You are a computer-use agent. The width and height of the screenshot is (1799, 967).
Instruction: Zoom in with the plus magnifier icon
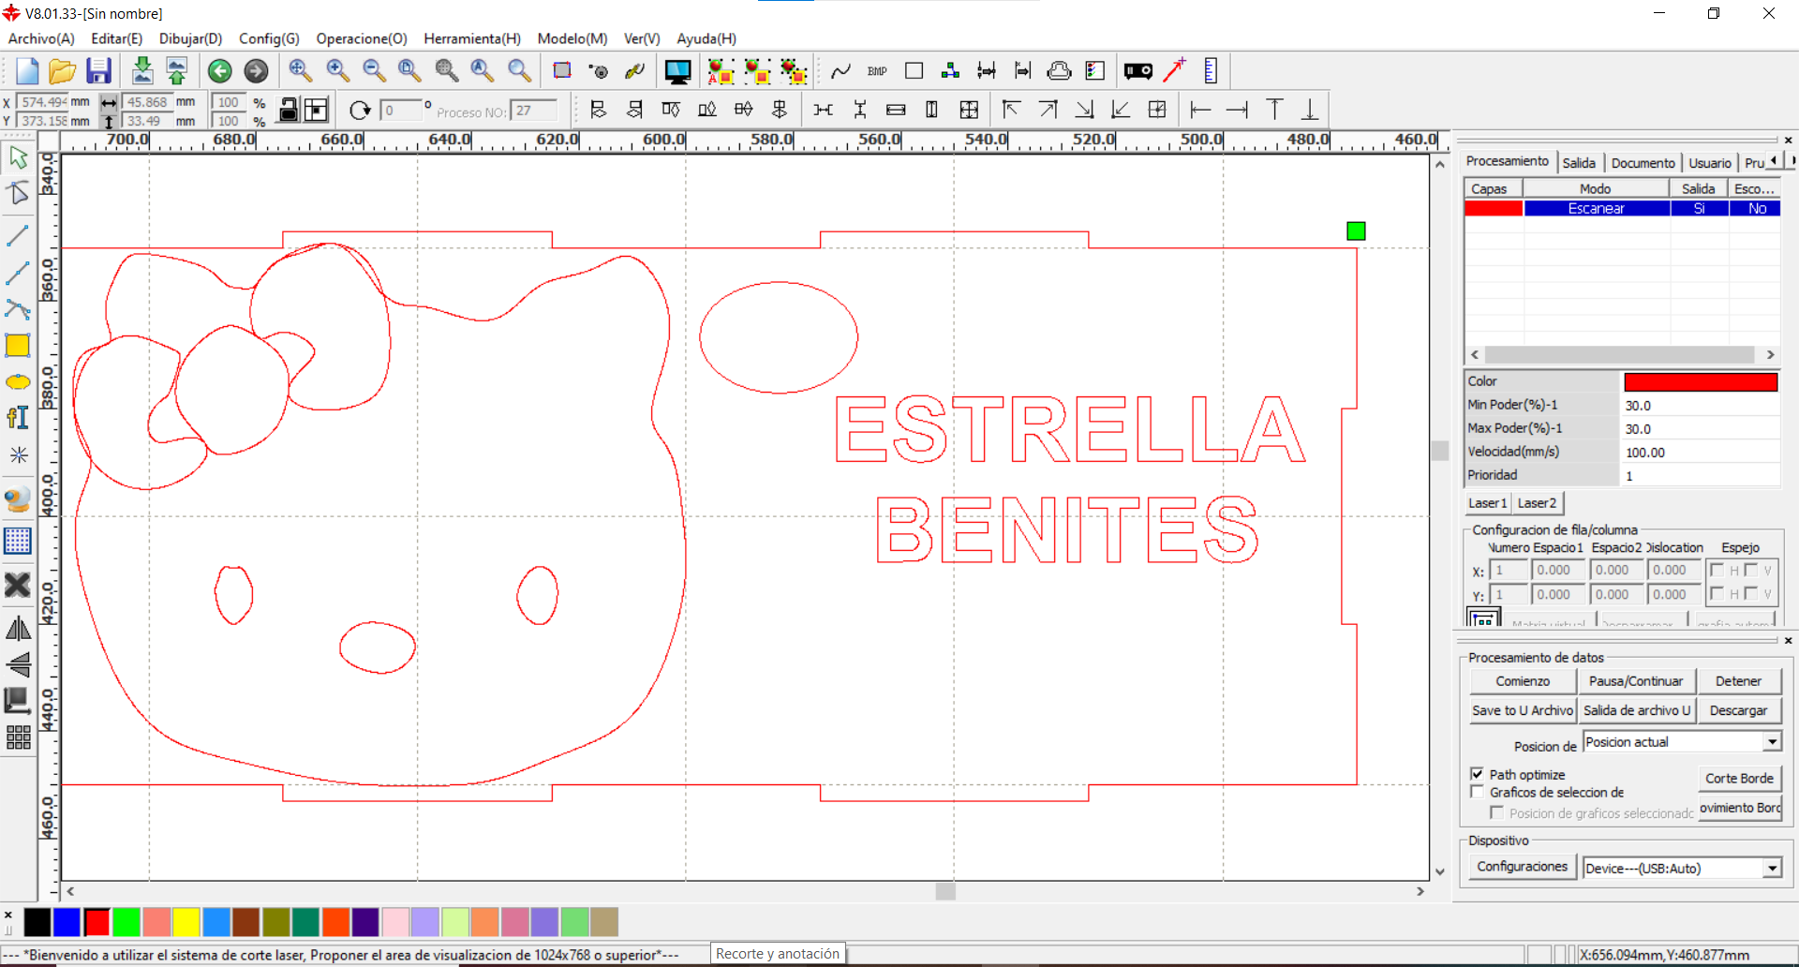[x=337, y=71]
